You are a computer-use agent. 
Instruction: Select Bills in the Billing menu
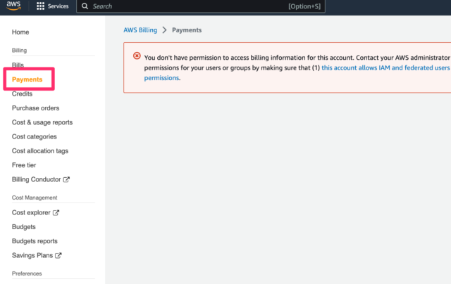click(x=18, y=65)
